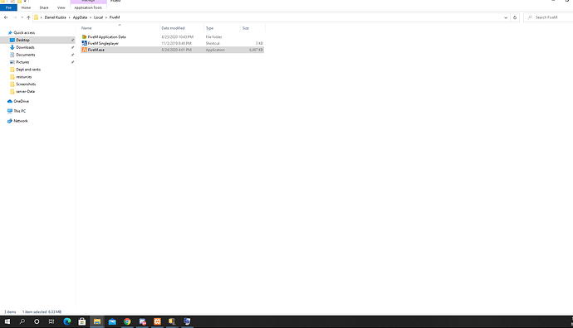Switch to the View ribbon tab

pyautogui.click(x=61, y=7)
